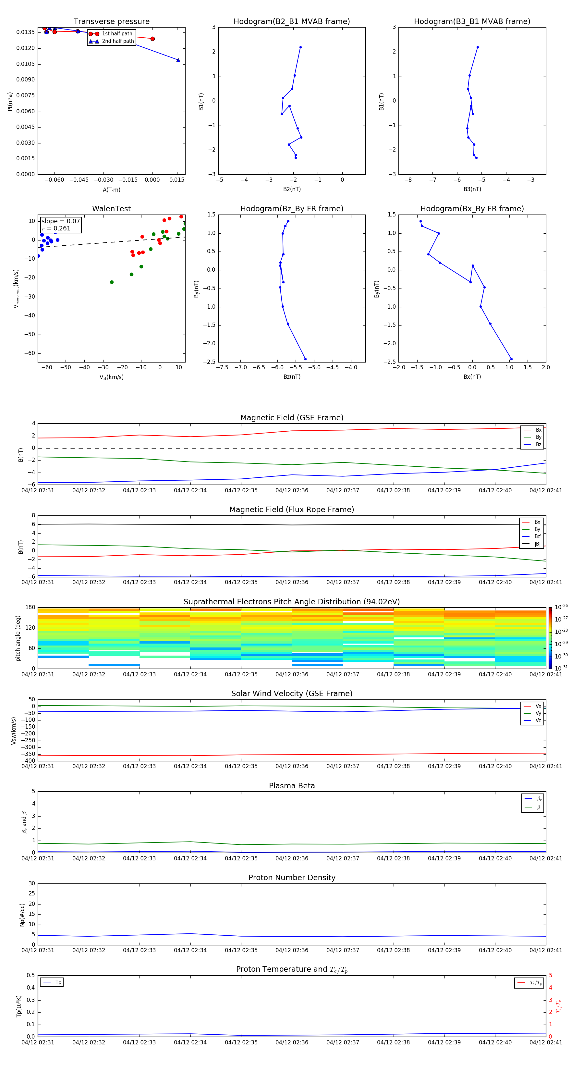This screenshot has width=584, height=1071.
Task: Click the 'Te/Tp' legend box
Action: 529,983
